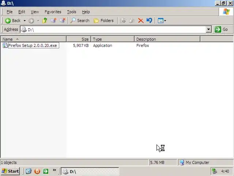This screenshot has height=176, width=234.
Task: Click the Copy To toolbar icon
Action: (132, 21)
